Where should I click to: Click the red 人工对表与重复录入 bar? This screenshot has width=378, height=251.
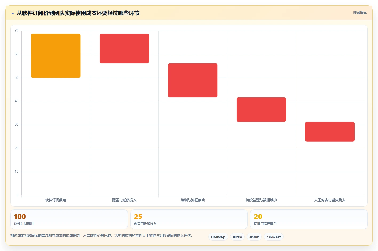(330, 132)
